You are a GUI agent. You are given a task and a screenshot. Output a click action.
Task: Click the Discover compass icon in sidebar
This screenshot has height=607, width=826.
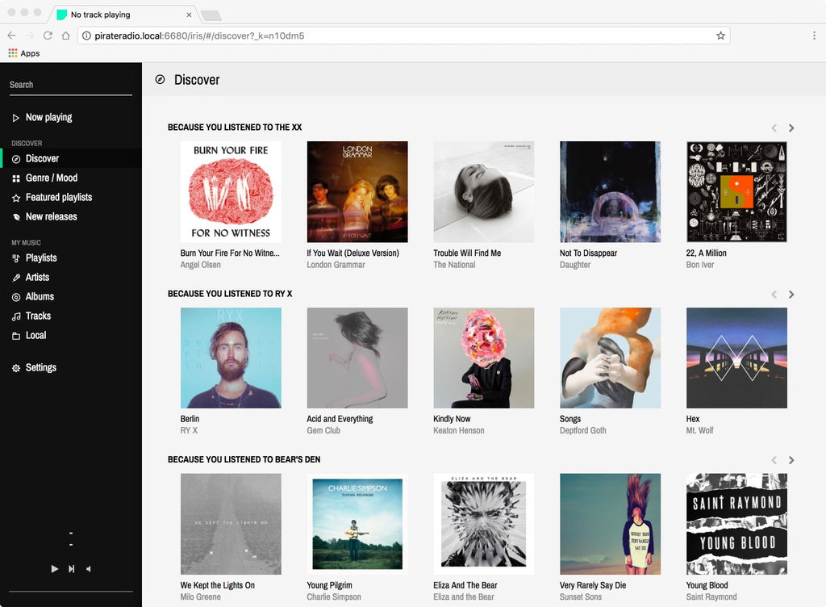click(x=16, y=159)
